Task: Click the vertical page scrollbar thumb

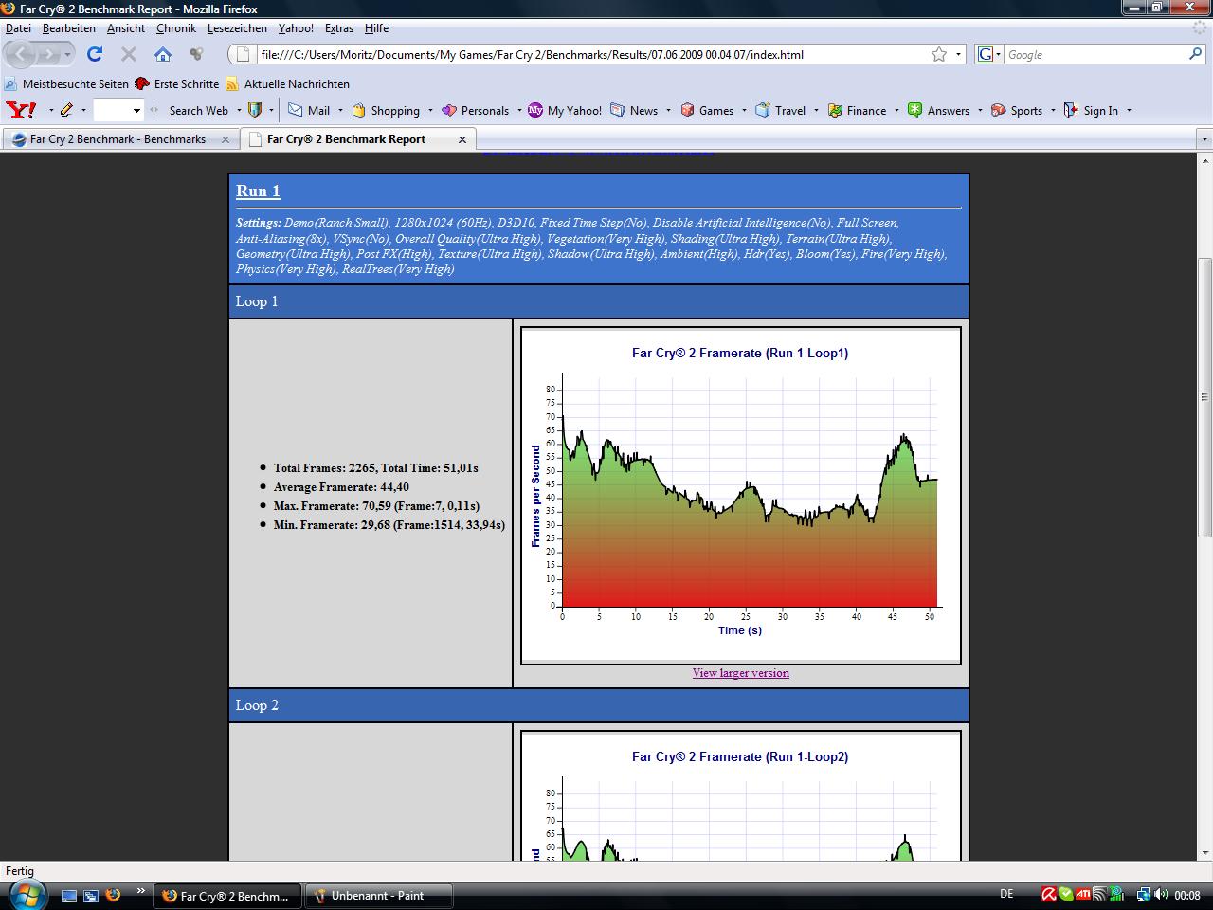Action: (x=1205, y=397)
